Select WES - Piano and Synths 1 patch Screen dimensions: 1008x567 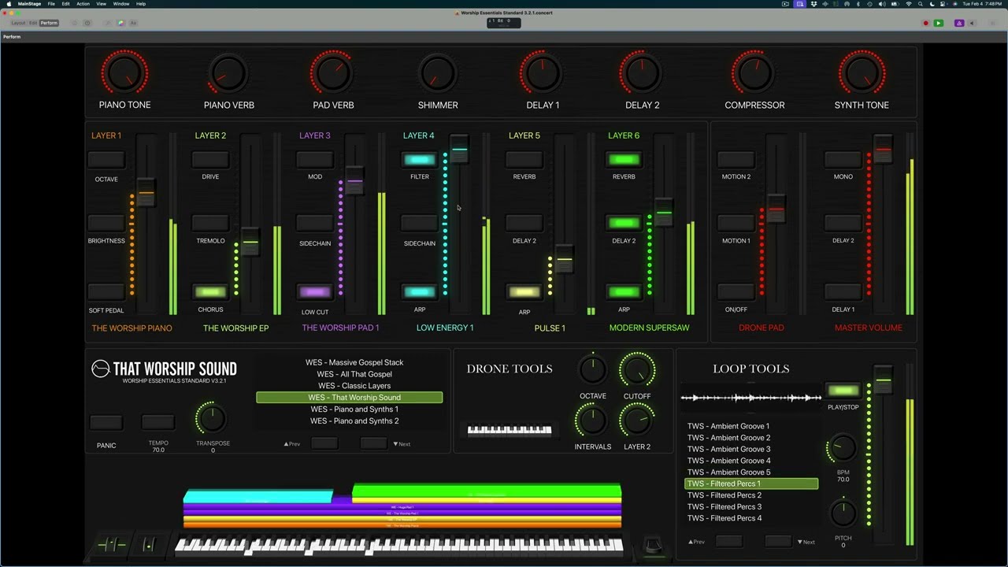pos(354,409)
